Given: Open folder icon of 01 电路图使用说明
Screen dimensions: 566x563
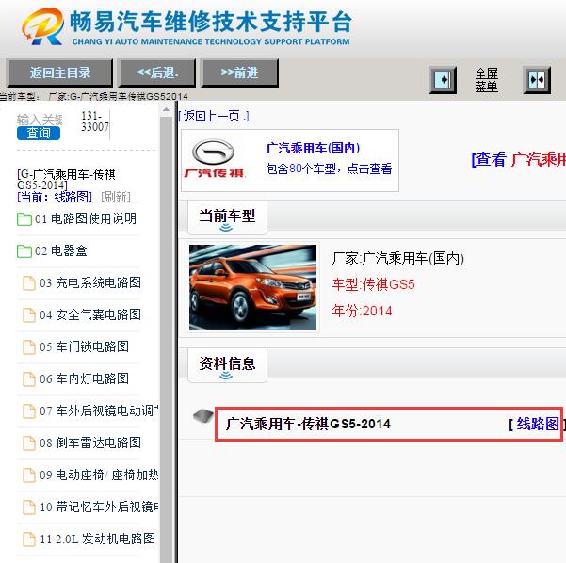Looking at the screenshot, I should [x=24, y=219].
